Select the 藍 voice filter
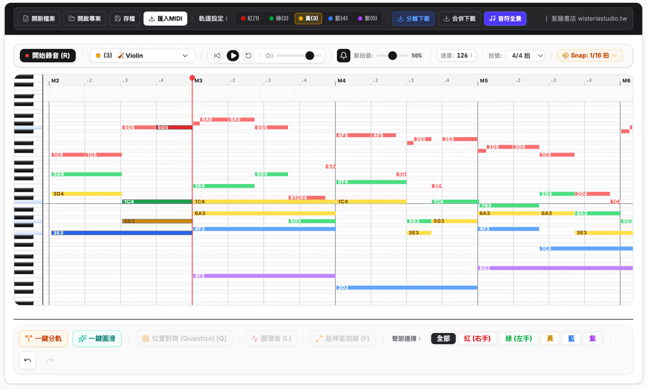Screen dimensions: 647x390 point(571,338)
